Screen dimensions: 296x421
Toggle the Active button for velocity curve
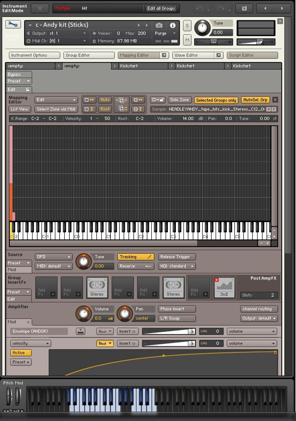coord(21,353)
